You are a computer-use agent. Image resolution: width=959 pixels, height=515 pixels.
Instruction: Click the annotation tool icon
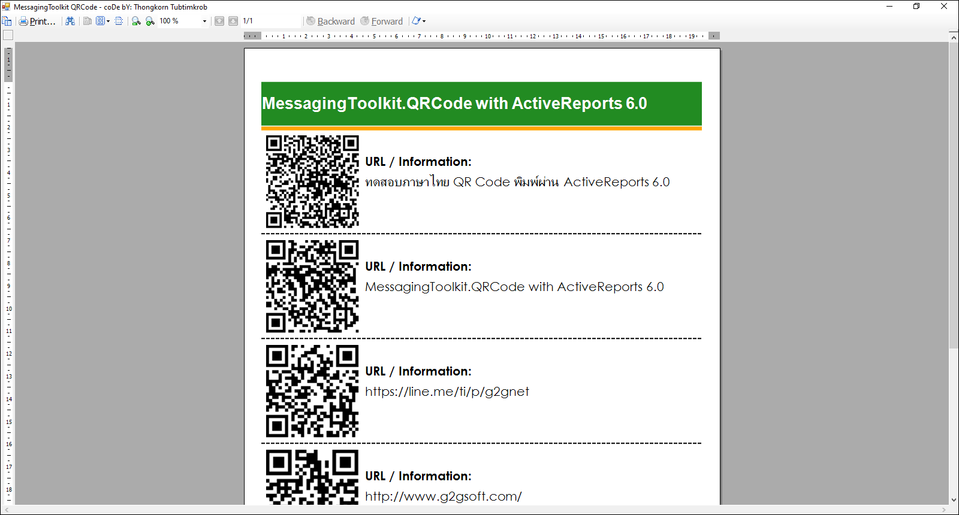tap(416, 21)
